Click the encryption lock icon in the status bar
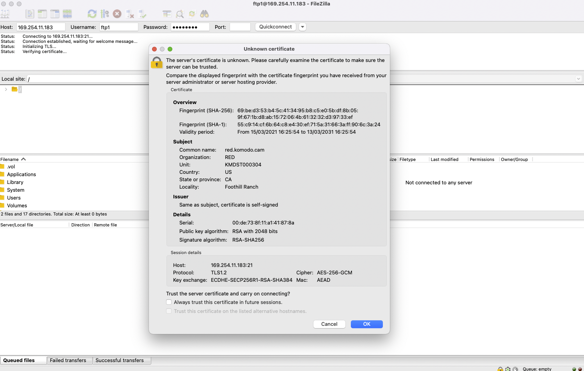Viewport: 584px width, 371px height. click(500, 369)
